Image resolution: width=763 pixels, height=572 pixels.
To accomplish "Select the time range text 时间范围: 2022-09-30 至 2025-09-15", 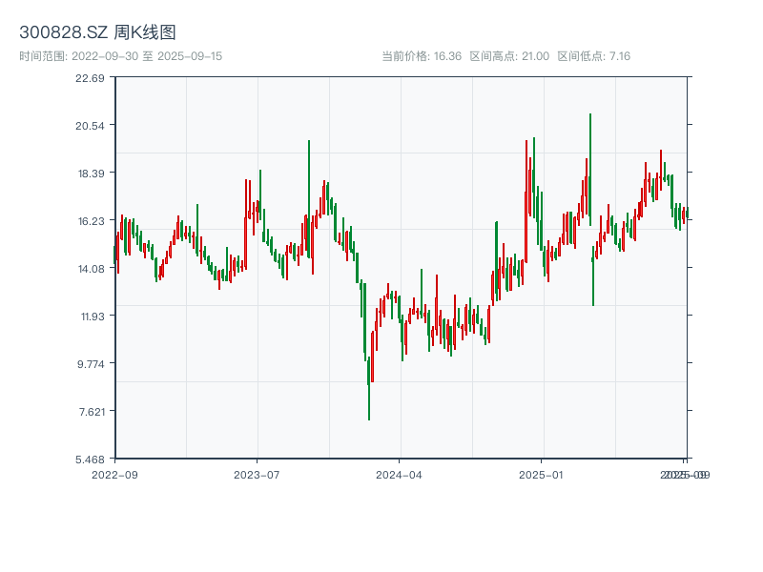I will tap(121, 56).
